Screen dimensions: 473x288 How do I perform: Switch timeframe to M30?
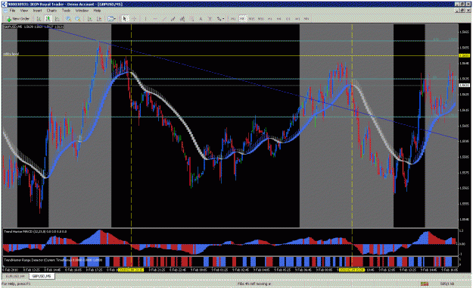(260, 19)
